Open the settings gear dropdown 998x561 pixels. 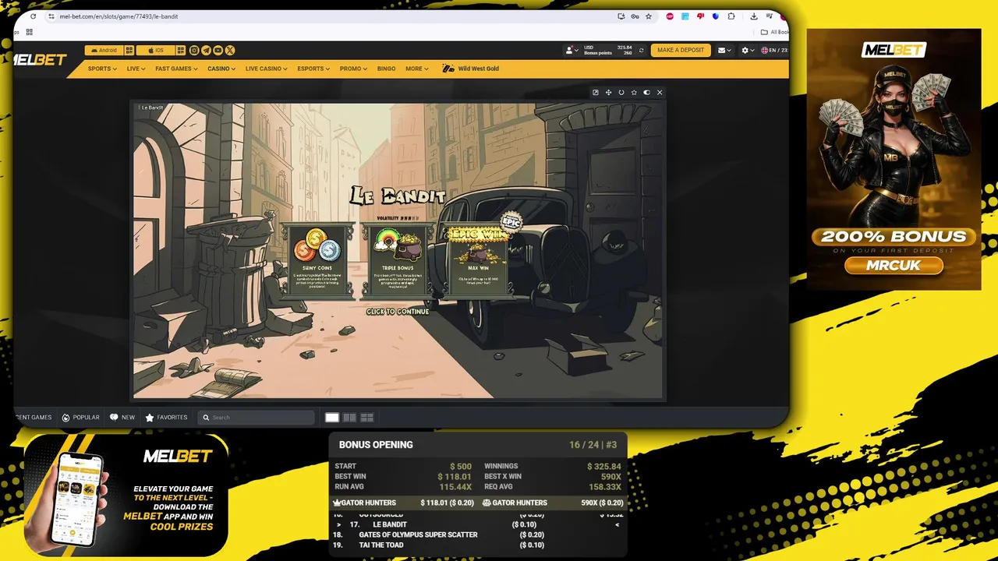(748, 50)
